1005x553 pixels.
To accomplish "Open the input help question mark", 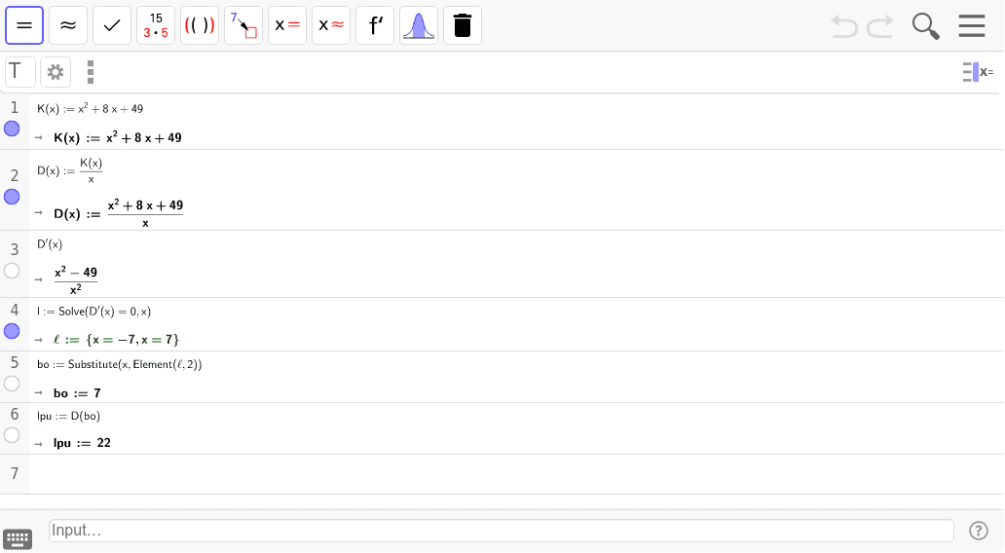I will coord(978,531).
